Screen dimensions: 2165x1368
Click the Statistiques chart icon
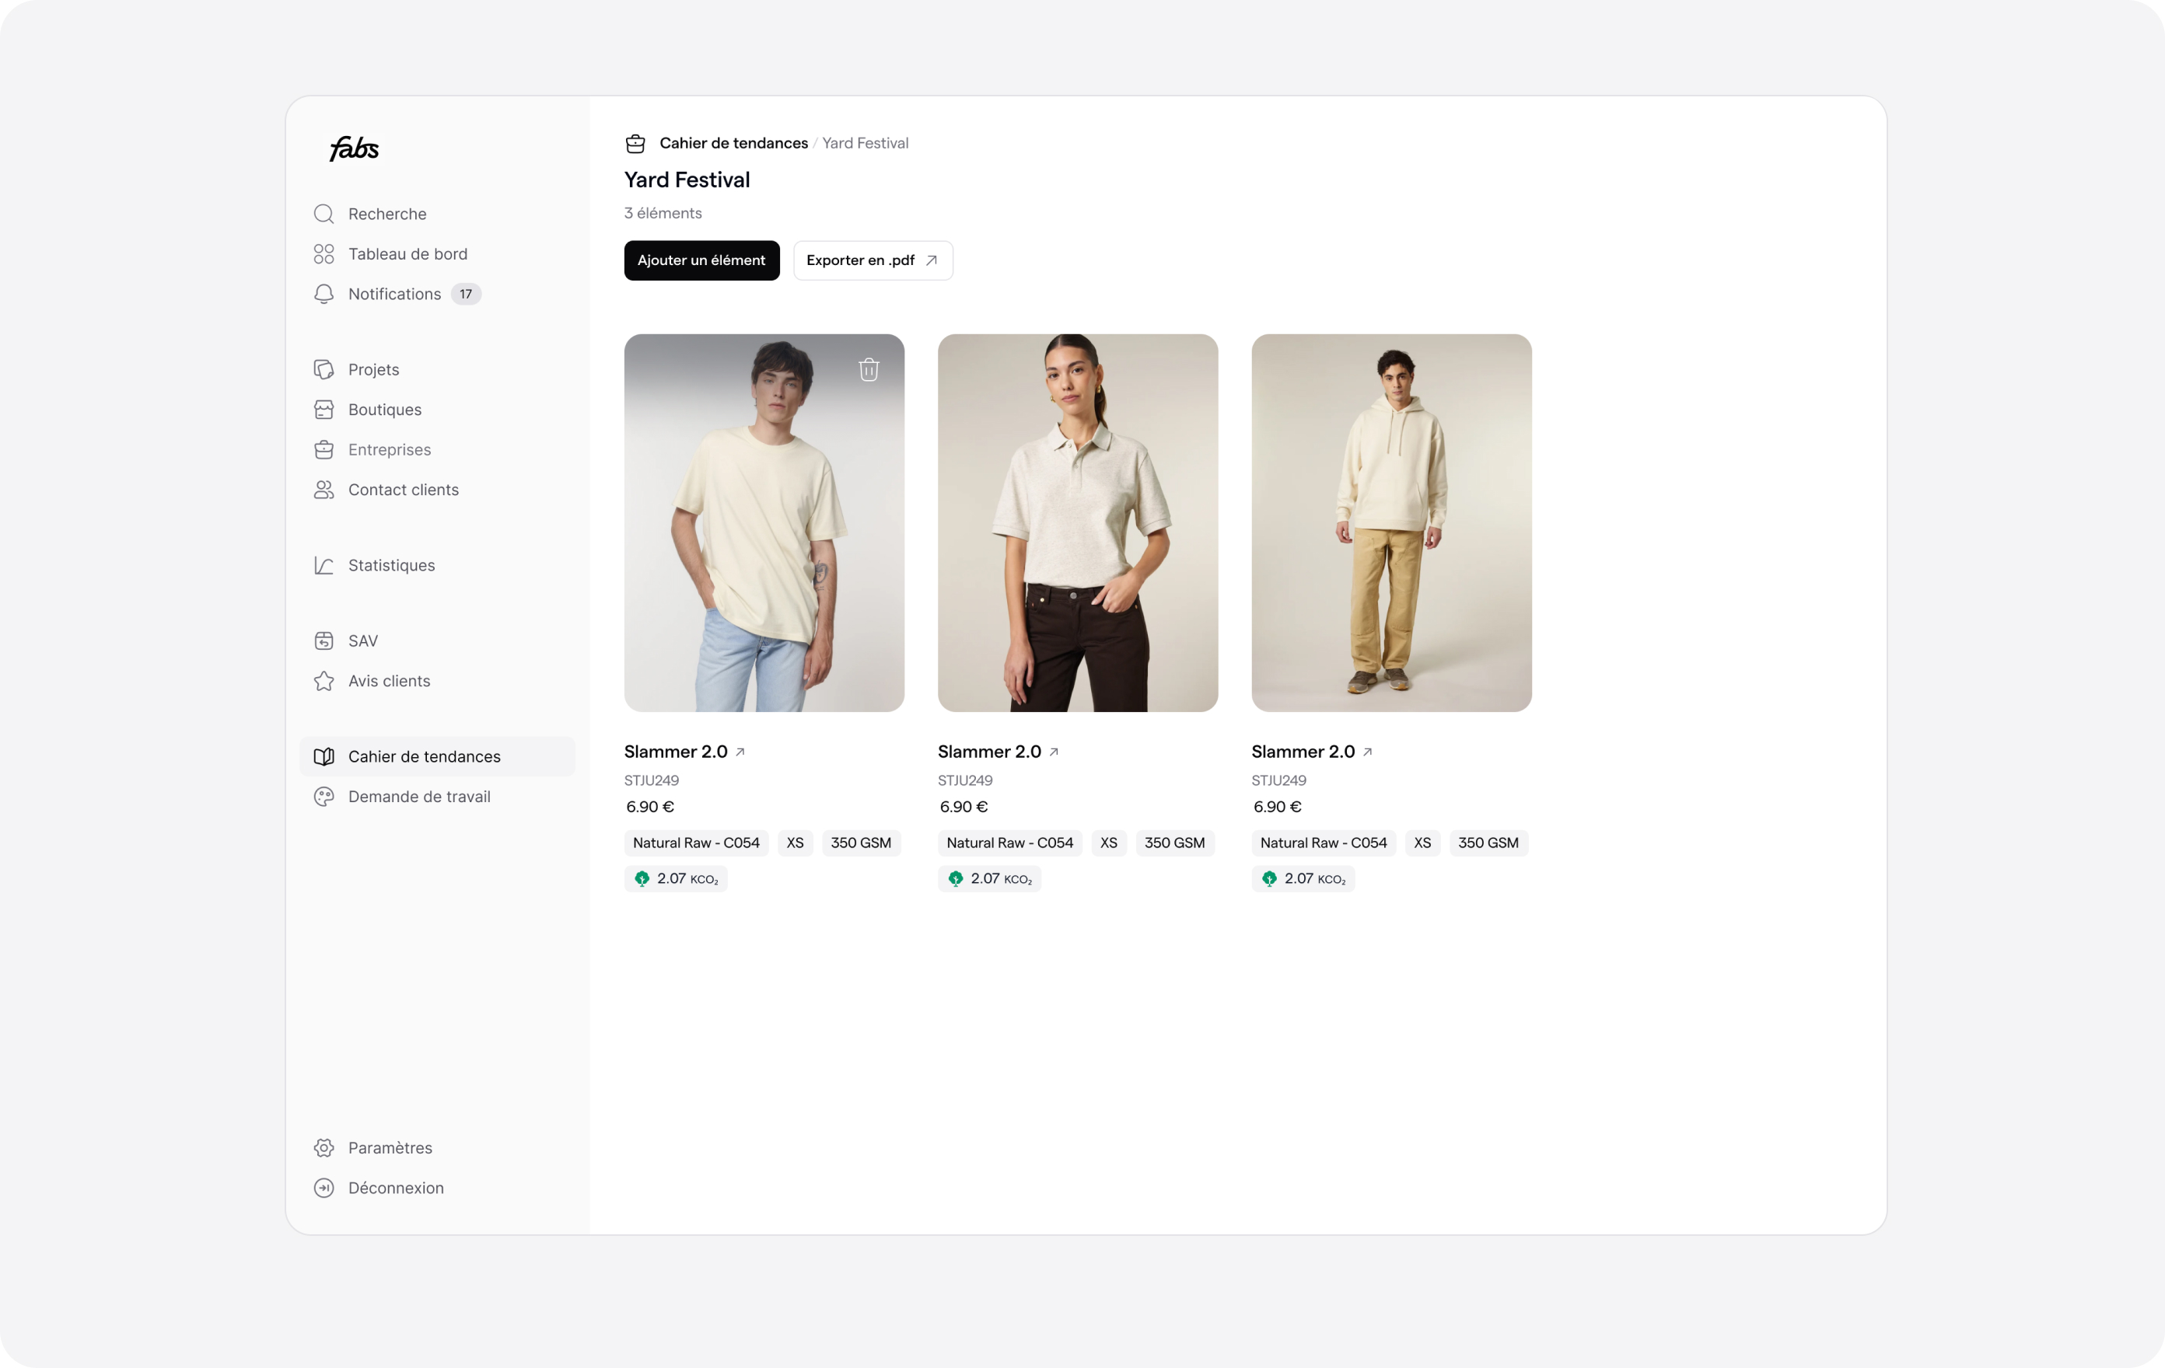pos(324,565)
